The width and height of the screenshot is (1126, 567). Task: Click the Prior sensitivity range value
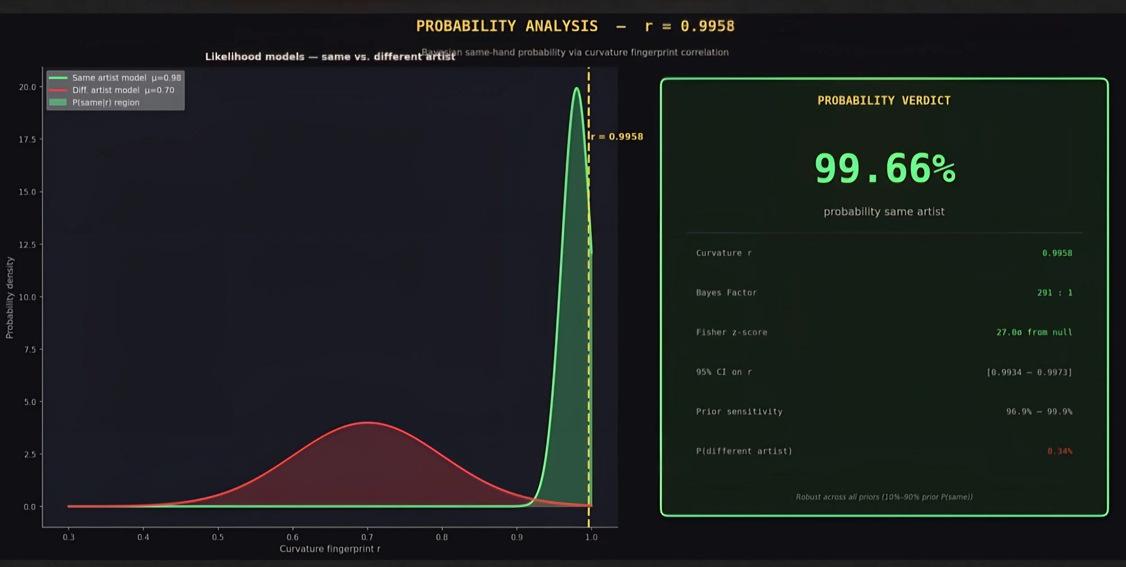pos(1039,412)
